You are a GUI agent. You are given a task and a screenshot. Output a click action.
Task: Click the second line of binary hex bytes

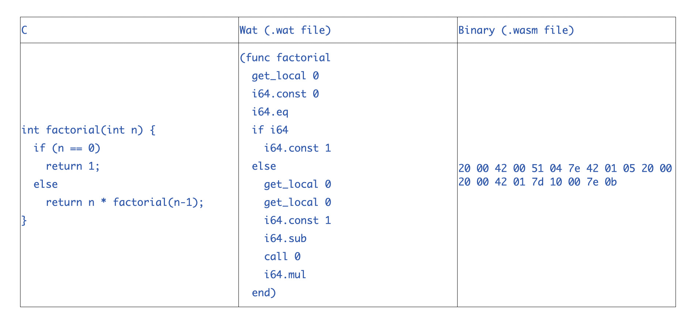coord(537,182)
